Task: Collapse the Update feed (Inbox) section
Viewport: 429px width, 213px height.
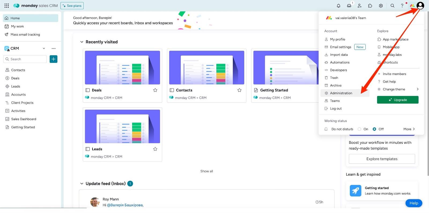Action: click(82, 183)
